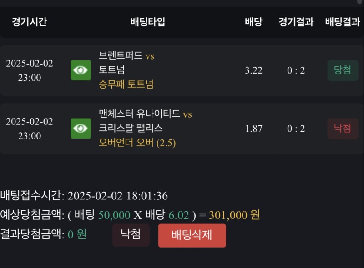Click the 배당 column header
Screen dimensions: 364x268
[x=253, y=22]
